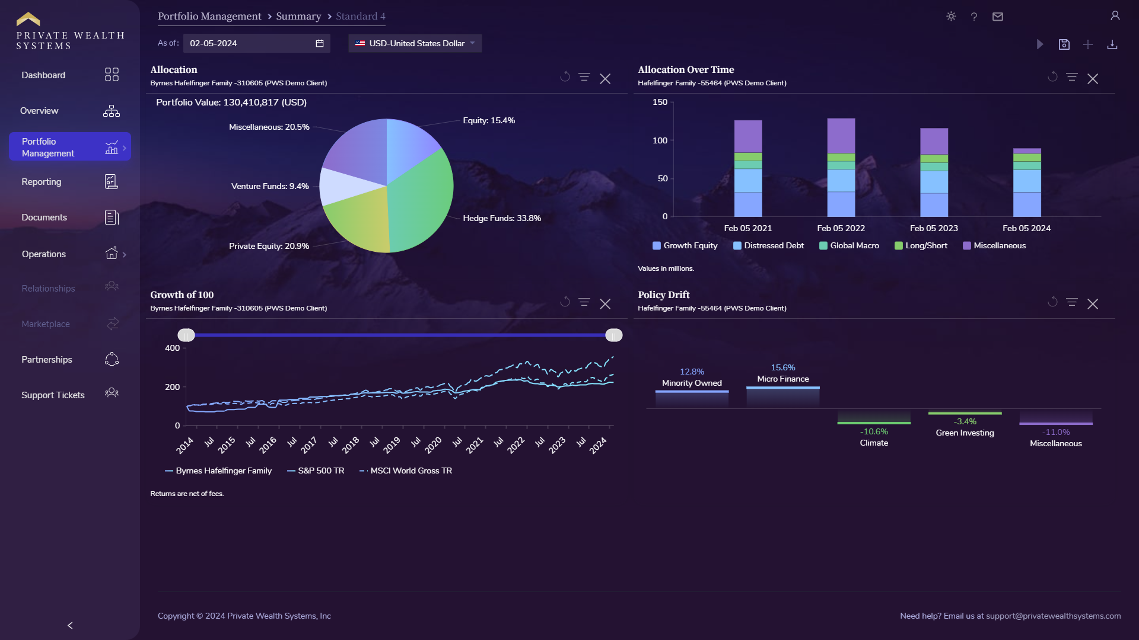1139x640 pixels.
Task: Open the USD-United States Dollar currency dropdown
Action: tap(414, 43)
